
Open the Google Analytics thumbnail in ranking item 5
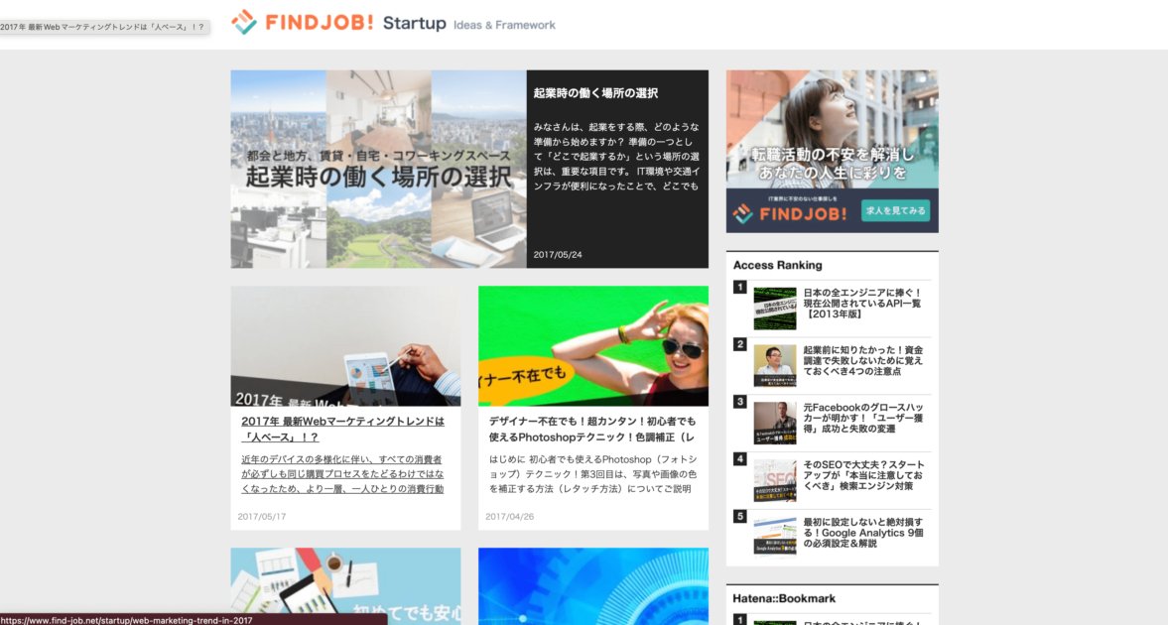tap(775, 537)
